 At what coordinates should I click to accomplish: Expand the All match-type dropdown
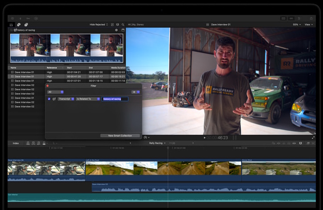(x=56, y=92)
